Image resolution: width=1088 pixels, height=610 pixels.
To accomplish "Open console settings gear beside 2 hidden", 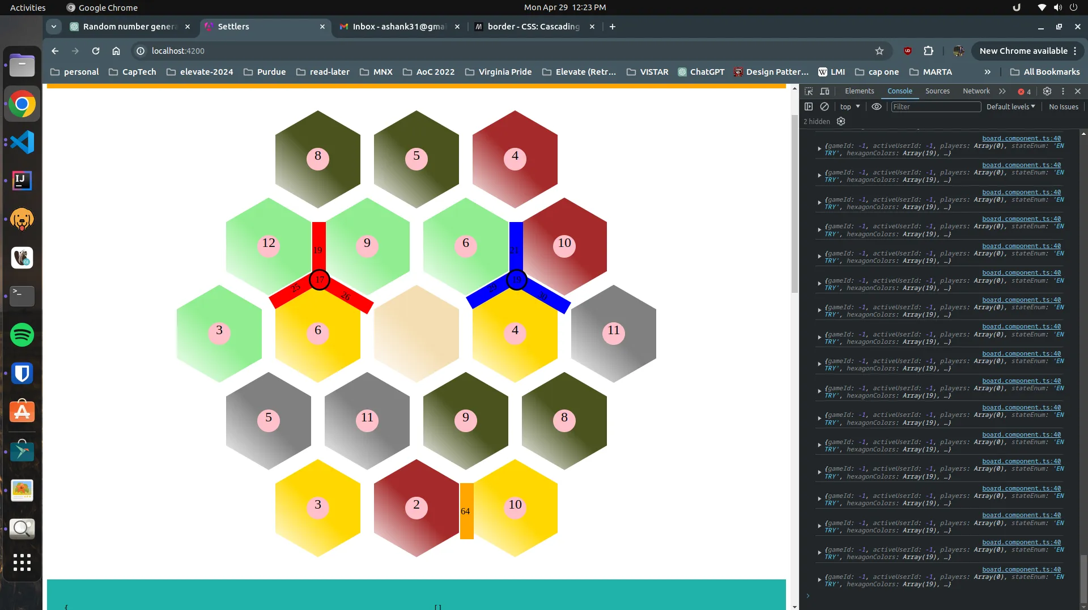I will point(841,121).
